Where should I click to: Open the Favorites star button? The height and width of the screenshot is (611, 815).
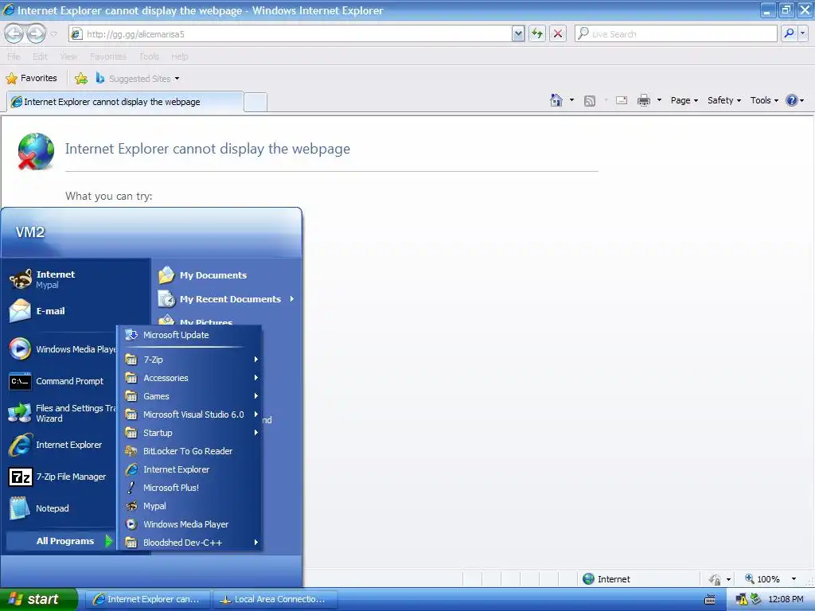pos(32,78)
